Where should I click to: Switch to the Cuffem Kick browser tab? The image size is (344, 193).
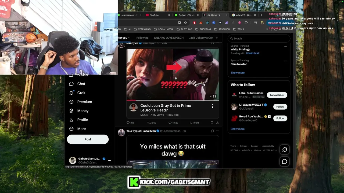(x=187, y=15)
